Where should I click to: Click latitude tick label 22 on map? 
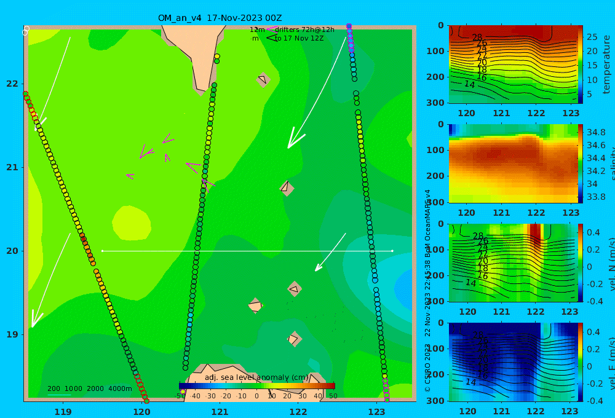(12, 84)
